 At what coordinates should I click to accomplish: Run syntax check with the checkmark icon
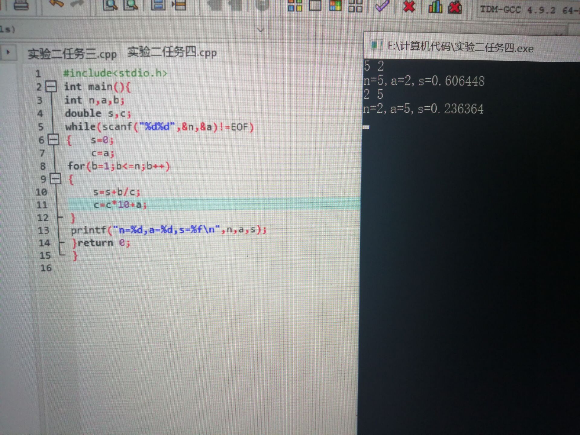(x=382, y=5)
